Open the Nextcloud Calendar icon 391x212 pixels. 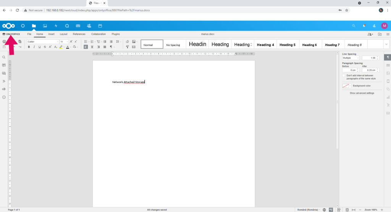pos(100,26)
